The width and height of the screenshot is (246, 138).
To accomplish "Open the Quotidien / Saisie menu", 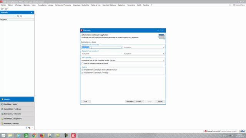I will (30, 5).
